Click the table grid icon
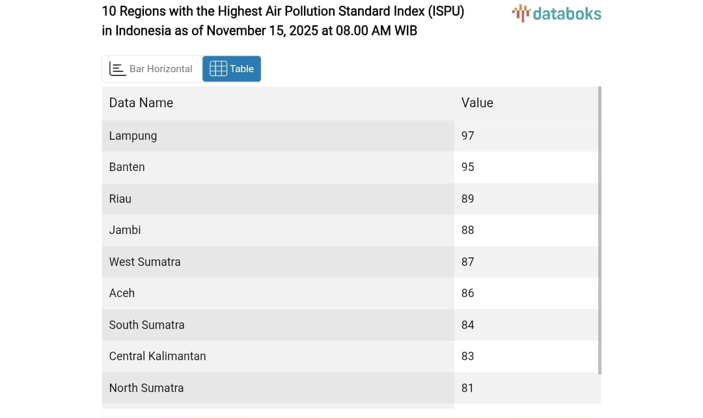Screen dimensions: 703x418 tap(218, 69)
